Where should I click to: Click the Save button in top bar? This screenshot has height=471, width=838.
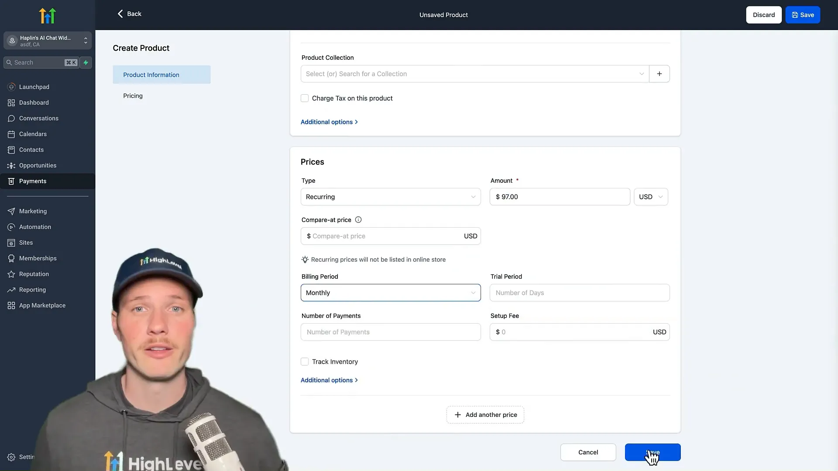803,15
